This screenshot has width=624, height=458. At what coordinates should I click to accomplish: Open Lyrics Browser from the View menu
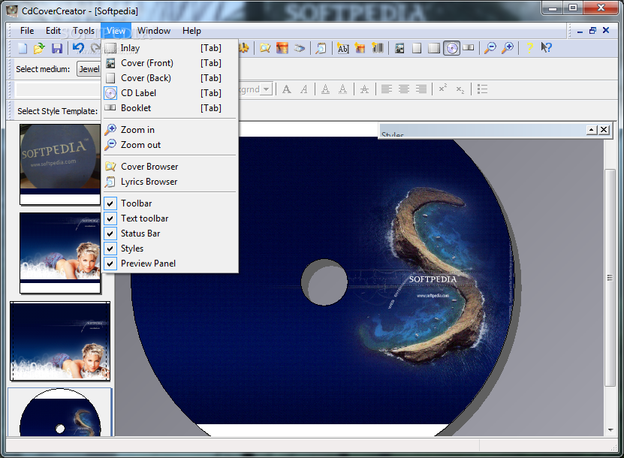[170, 182]
